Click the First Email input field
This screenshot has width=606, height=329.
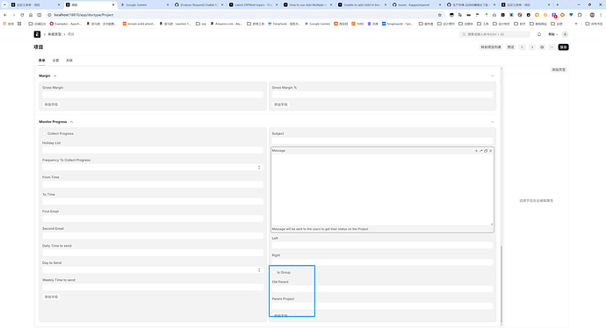coord(153,218)
